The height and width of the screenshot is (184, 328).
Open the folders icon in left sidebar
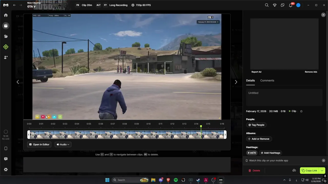click(x=6, y=36)
